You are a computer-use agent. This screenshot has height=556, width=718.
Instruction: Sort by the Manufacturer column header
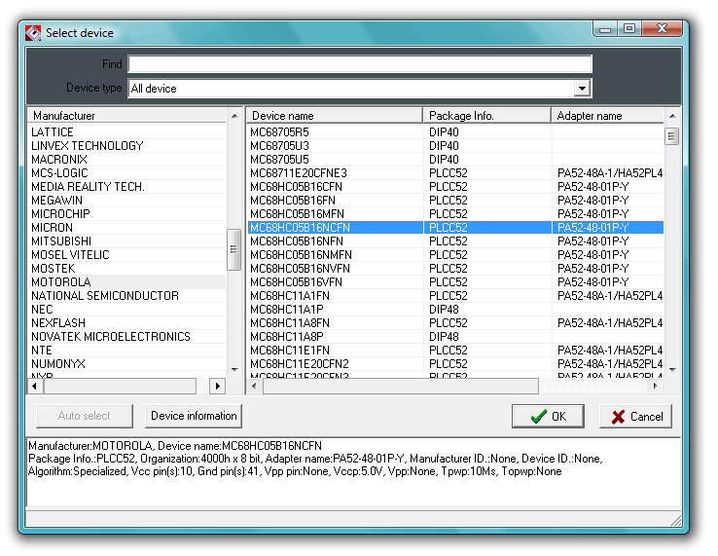pos(126,116)
